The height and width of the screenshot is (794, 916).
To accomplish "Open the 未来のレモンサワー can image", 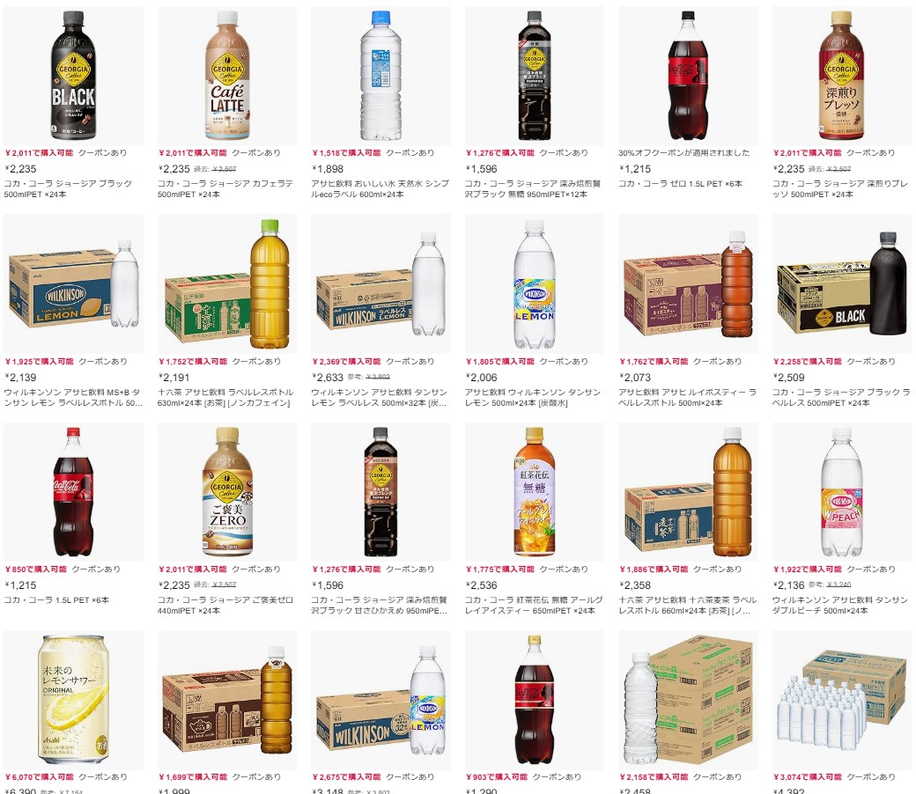I will 74,700.
